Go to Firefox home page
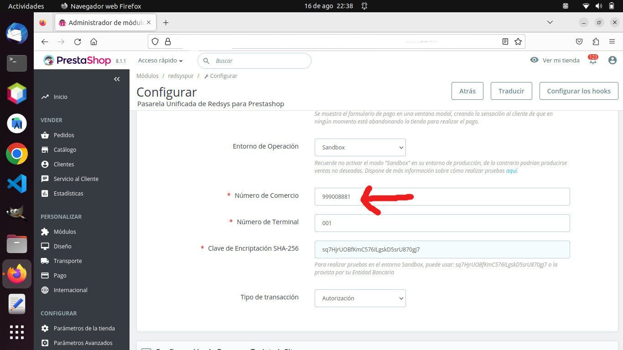The image size is (623, 350). pyautogui.click(x=93, y=41)
